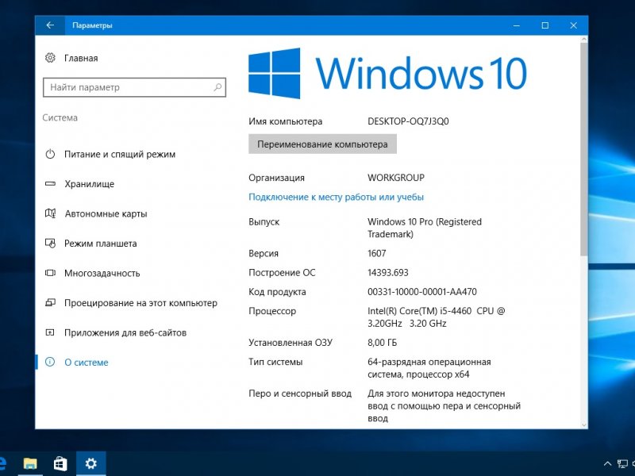Click the version number 1607
The width and height of the screenshot is (635, 476).
(376, 253)
